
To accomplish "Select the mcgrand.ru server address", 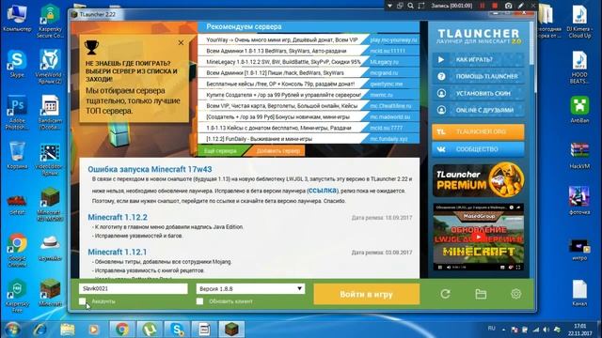I will 384,73.
